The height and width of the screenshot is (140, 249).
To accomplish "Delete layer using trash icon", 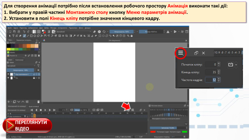I will pyautogui.click(x=38, y=102).
